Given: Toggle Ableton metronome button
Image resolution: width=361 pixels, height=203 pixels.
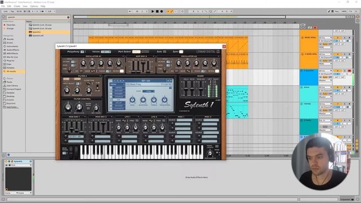Looking at the screenshot, I should pos(42,11).
